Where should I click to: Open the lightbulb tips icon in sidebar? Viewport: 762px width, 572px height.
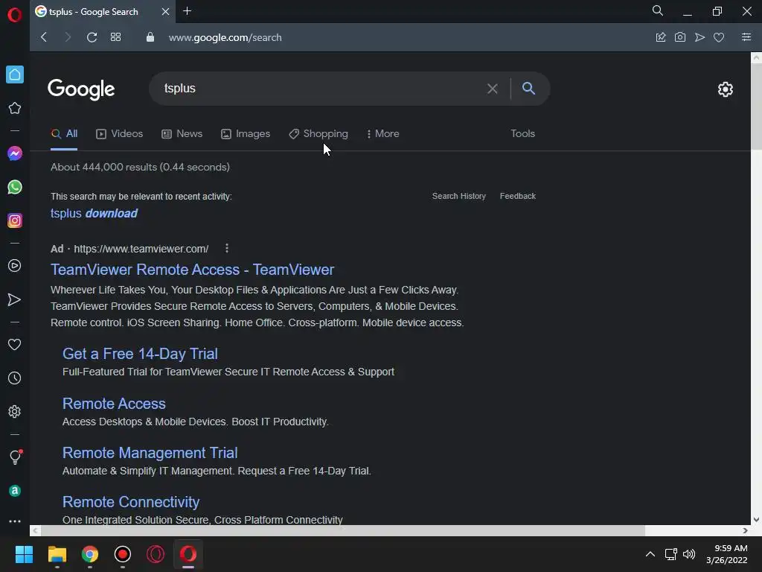(16, 457)
